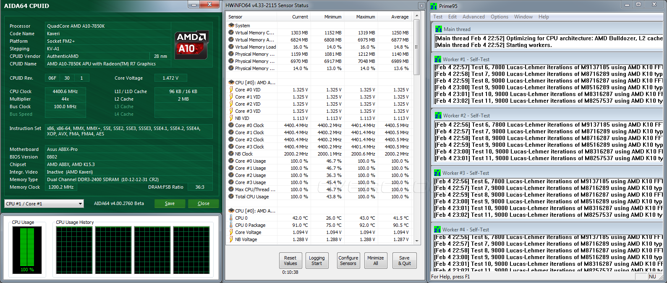Viewport: 667px width, 283px height.
Task: Click the Minimum column header
Action: [327, 17]
